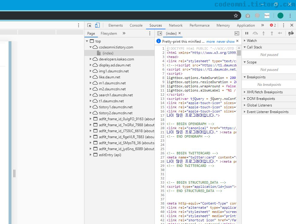Select the (index) file in tree
296x224 pixels.
pyautogui.click(x=119, y=53)
